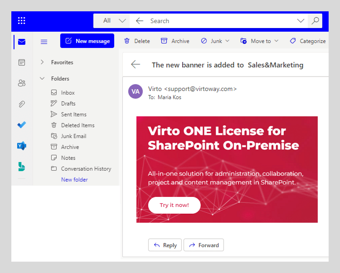The height and width of the screenshot is (273, 340).
Task: Click Try it now! in banner
Action: pyautogui.click(x=175, y=205)
